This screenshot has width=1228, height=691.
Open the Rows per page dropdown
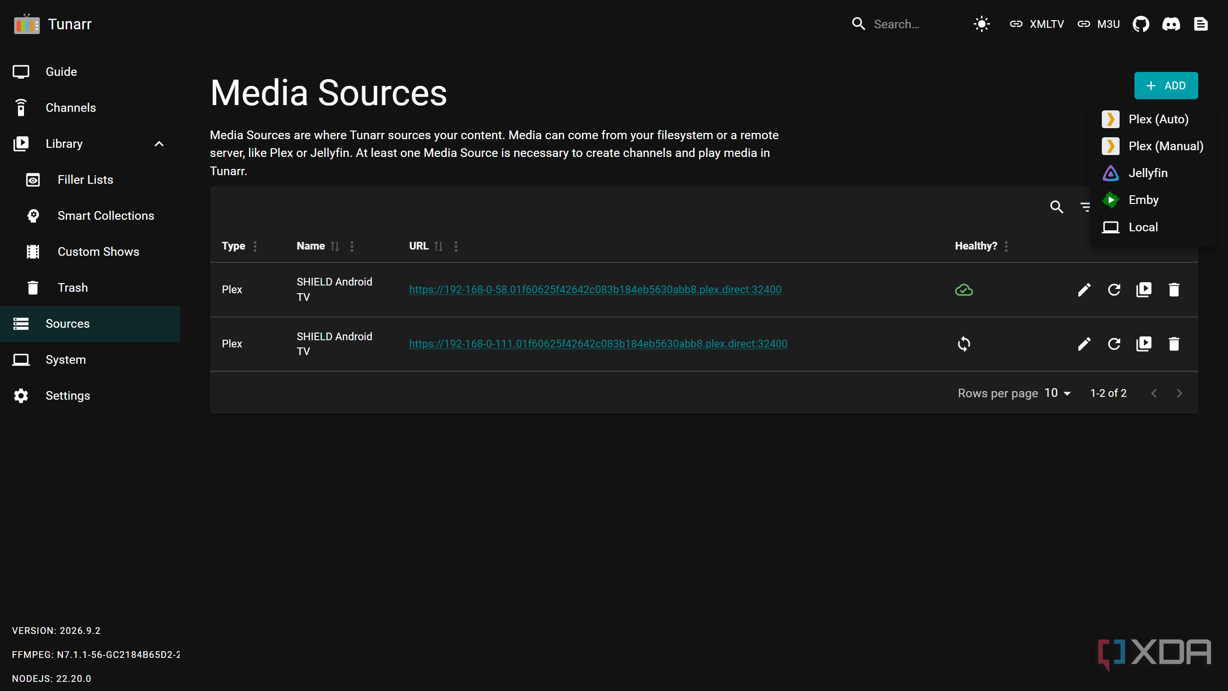pos(1058,393)
